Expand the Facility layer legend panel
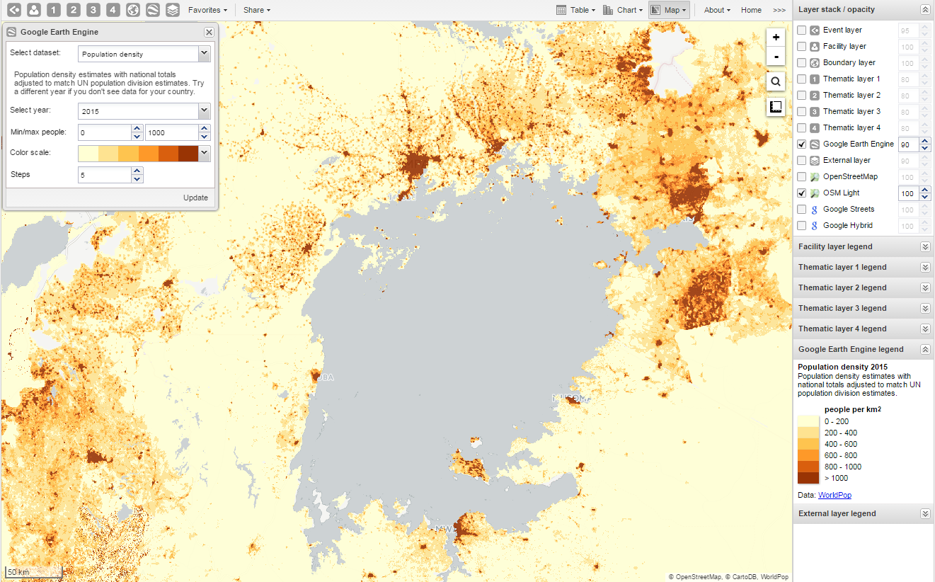Screen dimensions: 935x582 [x=924, y=246]
